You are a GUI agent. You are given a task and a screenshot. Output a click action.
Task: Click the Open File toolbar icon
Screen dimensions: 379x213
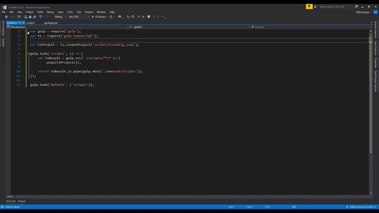pyautogui.click(x=26, y=17)
